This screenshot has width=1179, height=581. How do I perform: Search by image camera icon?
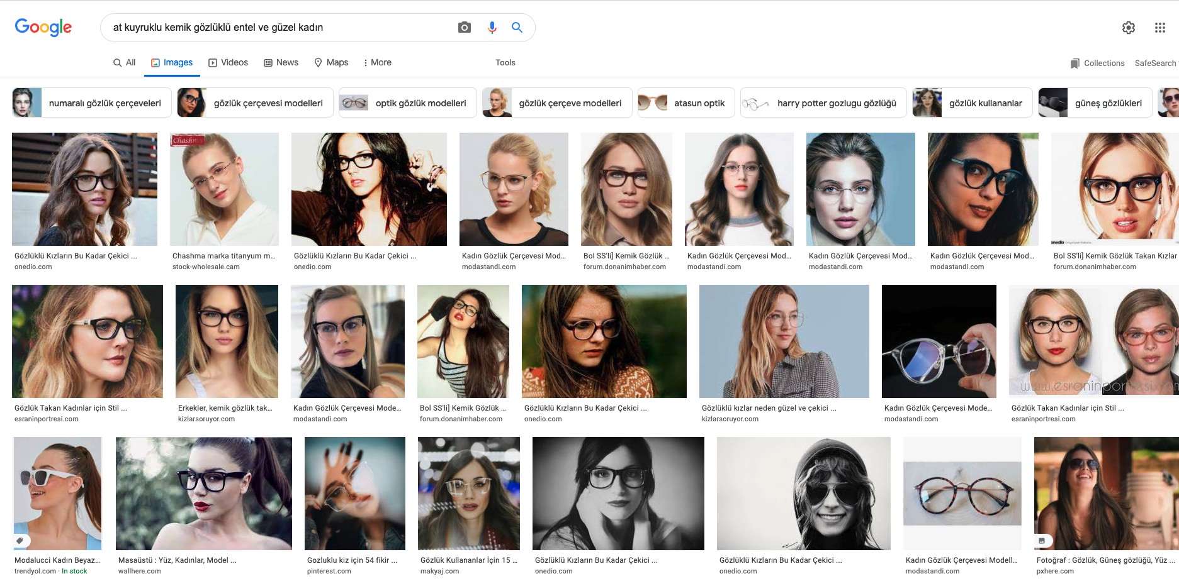click(x=465, y=28)
